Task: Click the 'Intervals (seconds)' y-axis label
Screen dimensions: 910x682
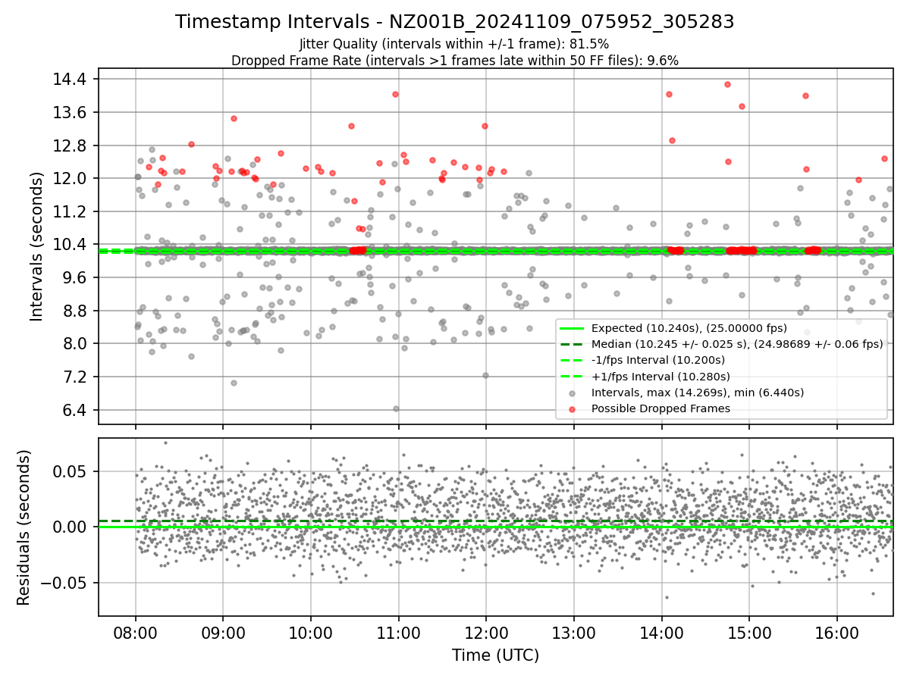Action: point(38,246)
